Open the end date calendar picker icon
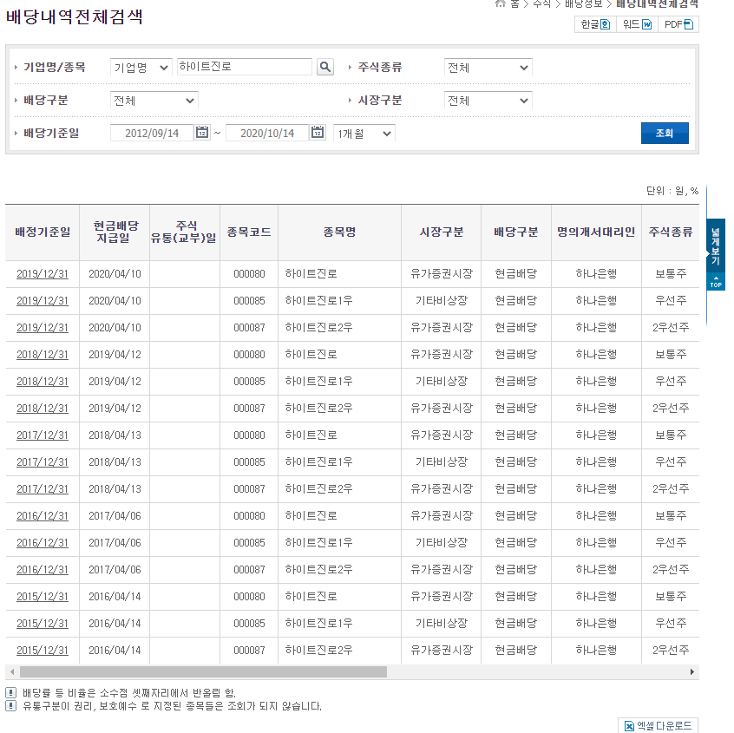This screenshot has height=733, width=734. 318,133
